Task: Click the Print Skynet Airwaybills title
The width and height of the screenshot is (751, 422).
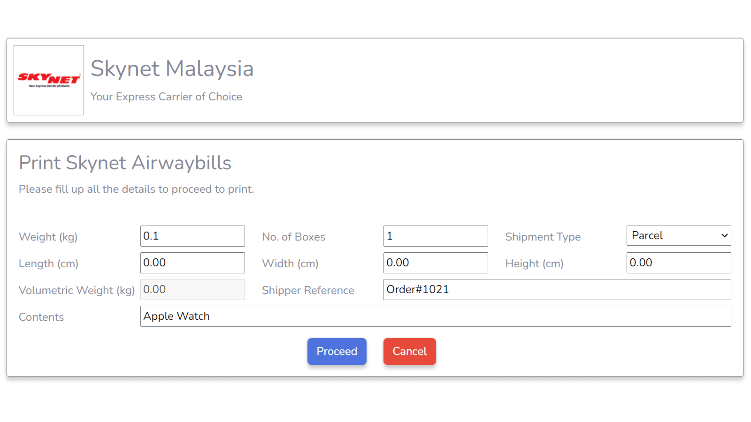Action: pos(125,163)
